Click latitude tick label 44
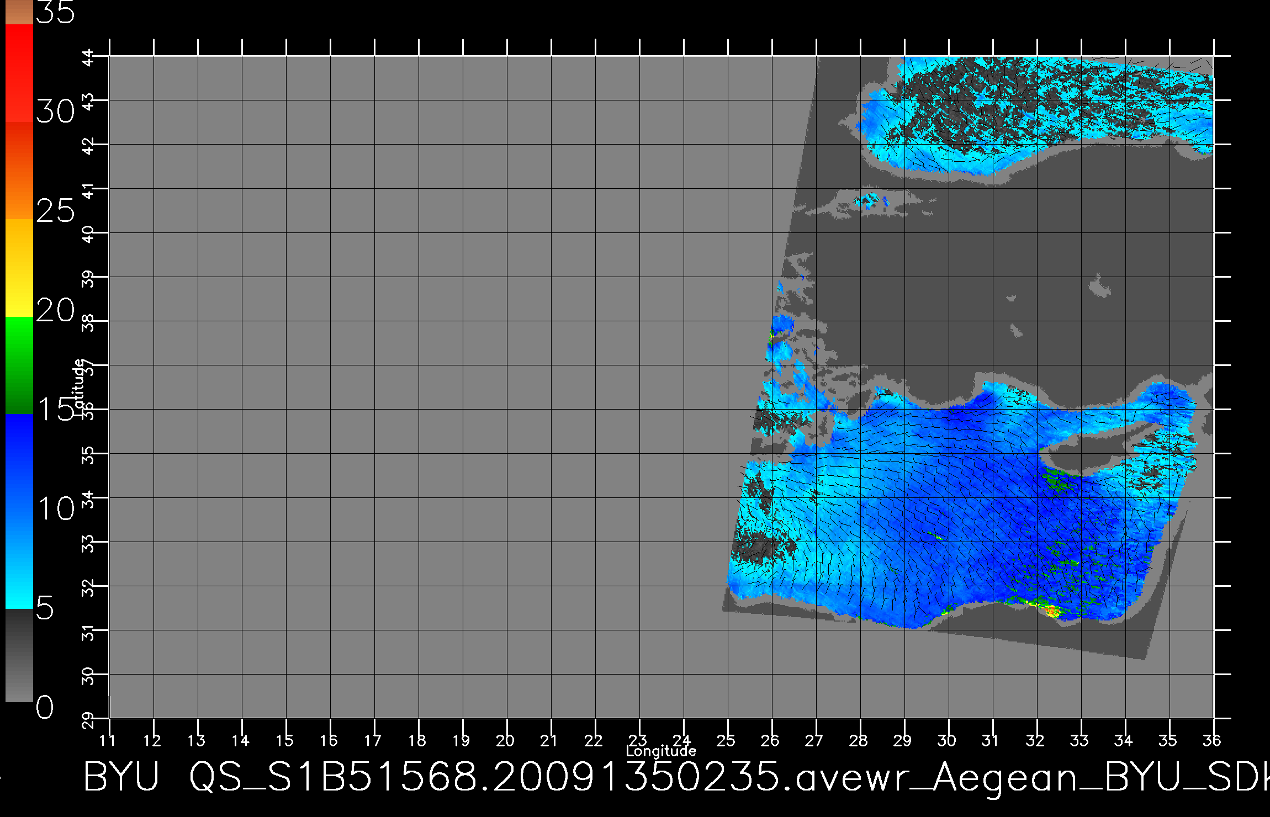The height and width of the screenshot is (817, 1270). point(88,57)
